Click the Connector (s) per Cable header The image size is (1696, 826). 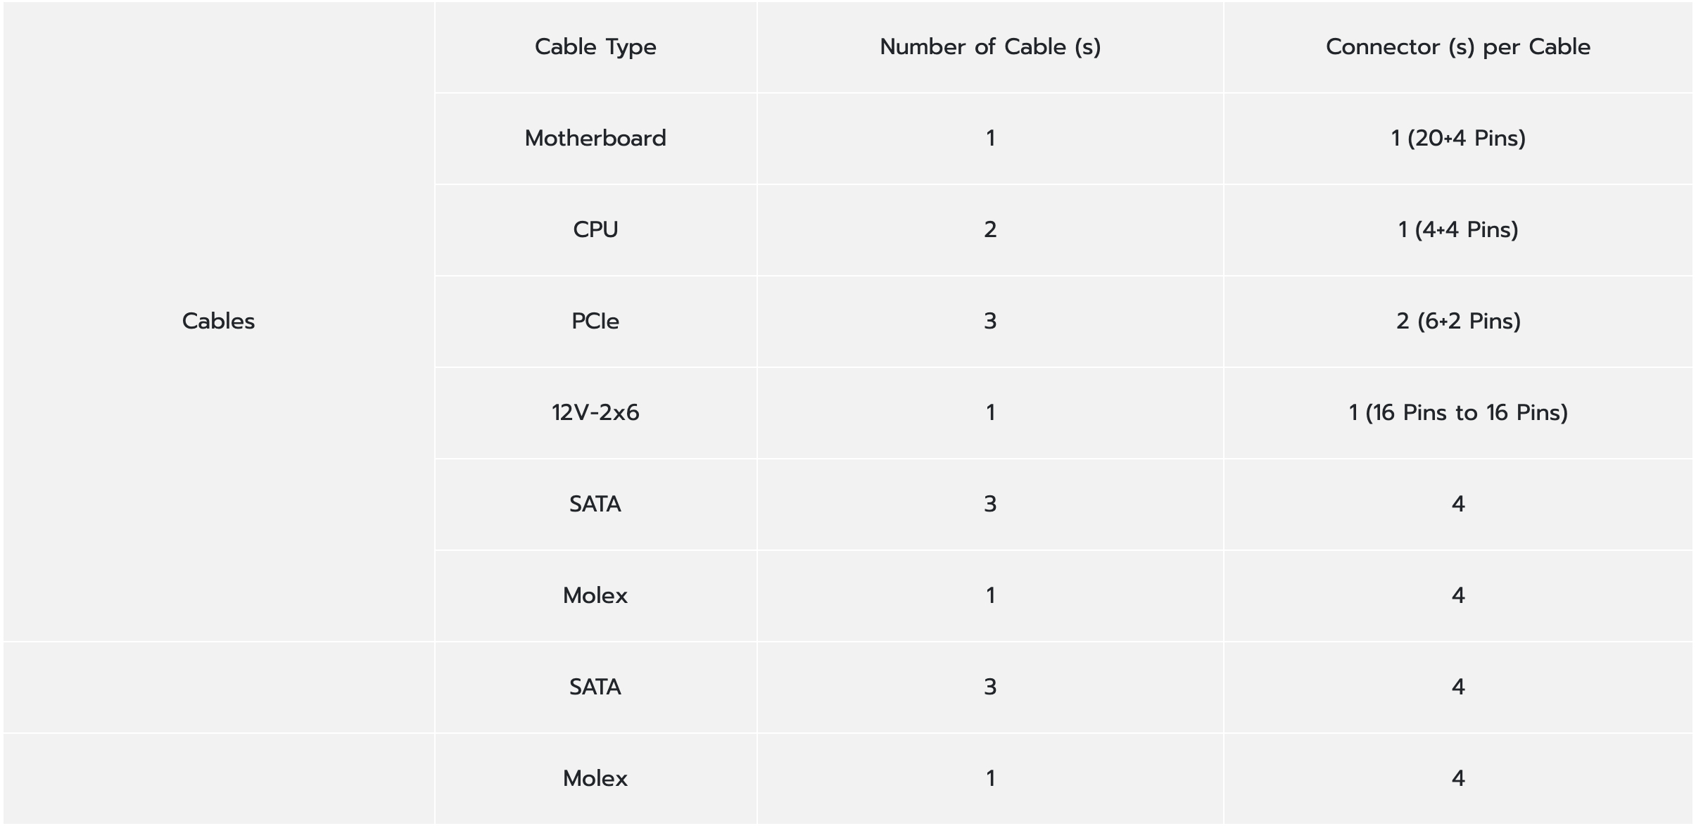tap(1458, 47)
